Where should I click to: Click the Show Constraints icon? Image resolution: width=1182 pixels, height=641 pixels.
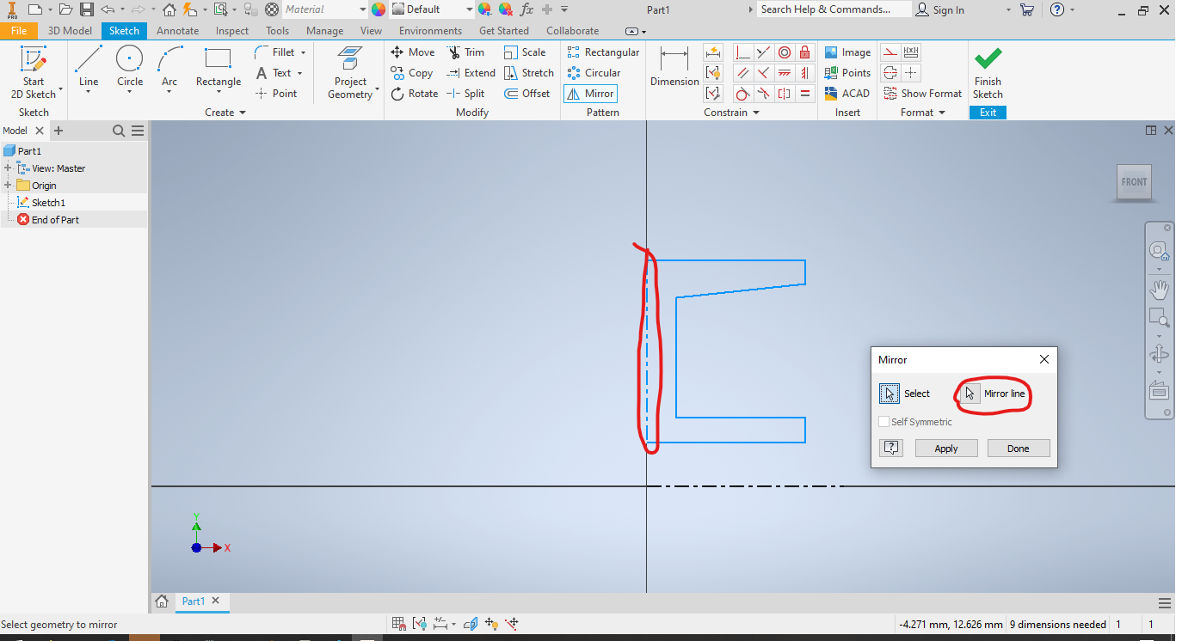(712, 73)
